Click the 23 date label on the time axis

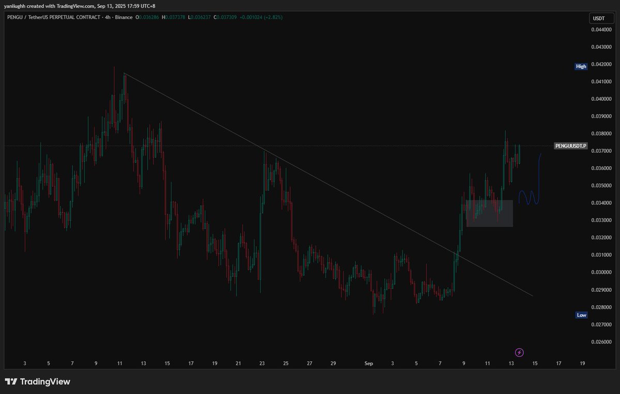[262, 364]
